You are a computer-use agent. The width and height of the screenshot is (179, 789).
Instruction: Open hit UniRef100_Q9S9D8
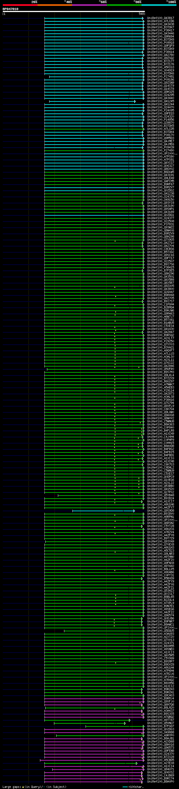160,511
